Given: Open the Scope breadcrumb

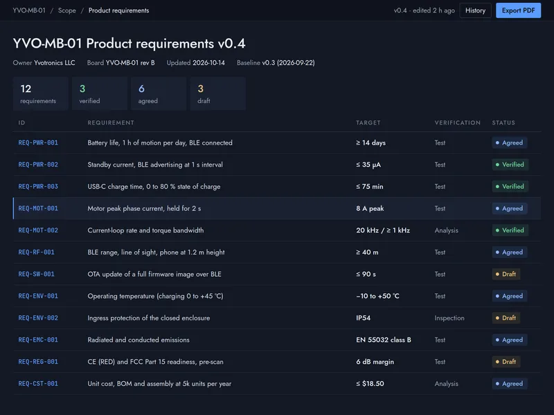Looking at the screenshot, I should point(66,10).
